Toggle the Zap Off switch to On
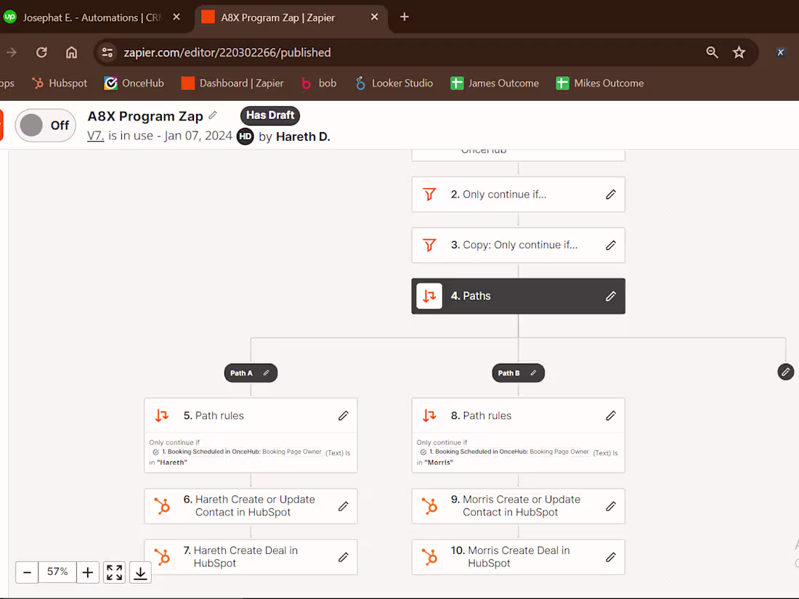This screenshot has width=799, height=599. click(45, 125)
